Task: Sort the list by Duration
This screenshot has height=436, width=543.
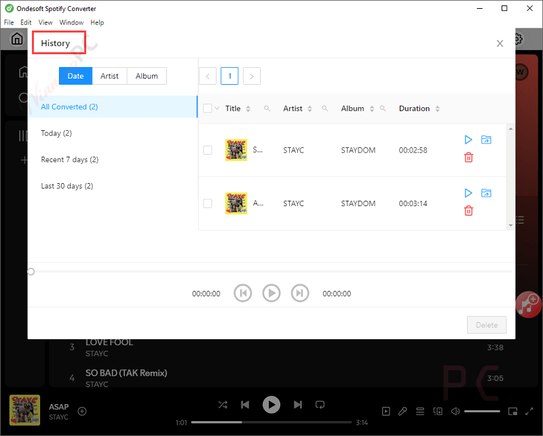Action: coord(437,108)
